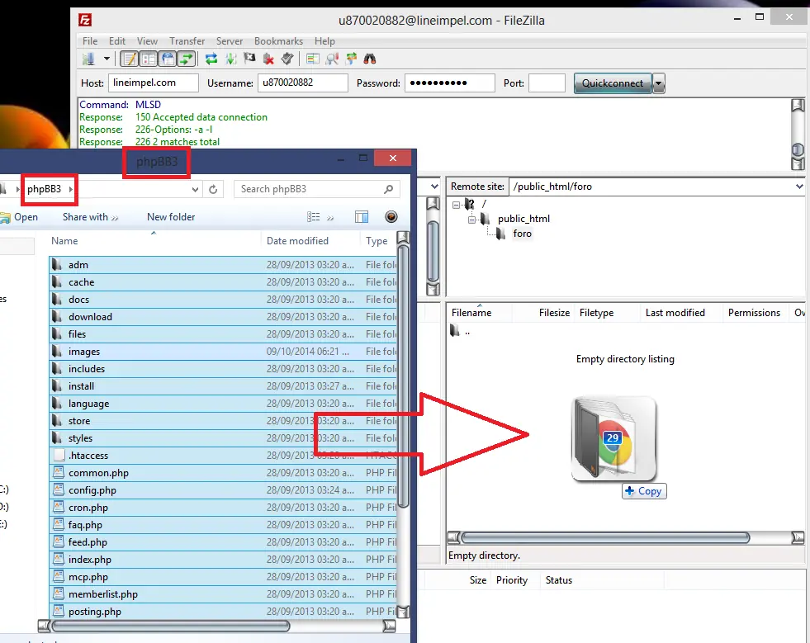Click the Quickconnect button

(x=613, y=83)
